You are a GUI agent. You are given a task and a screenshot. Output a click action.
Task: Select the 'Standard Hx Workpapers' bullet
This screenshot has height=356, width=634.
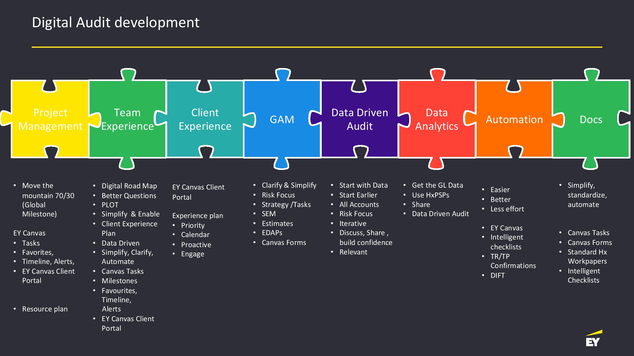[587, 256]
